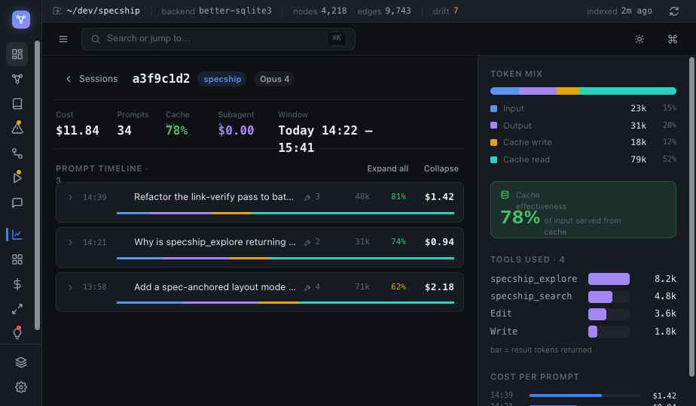Open the route path icon in sidebar

pyautogui.click(x=17, y=153)
